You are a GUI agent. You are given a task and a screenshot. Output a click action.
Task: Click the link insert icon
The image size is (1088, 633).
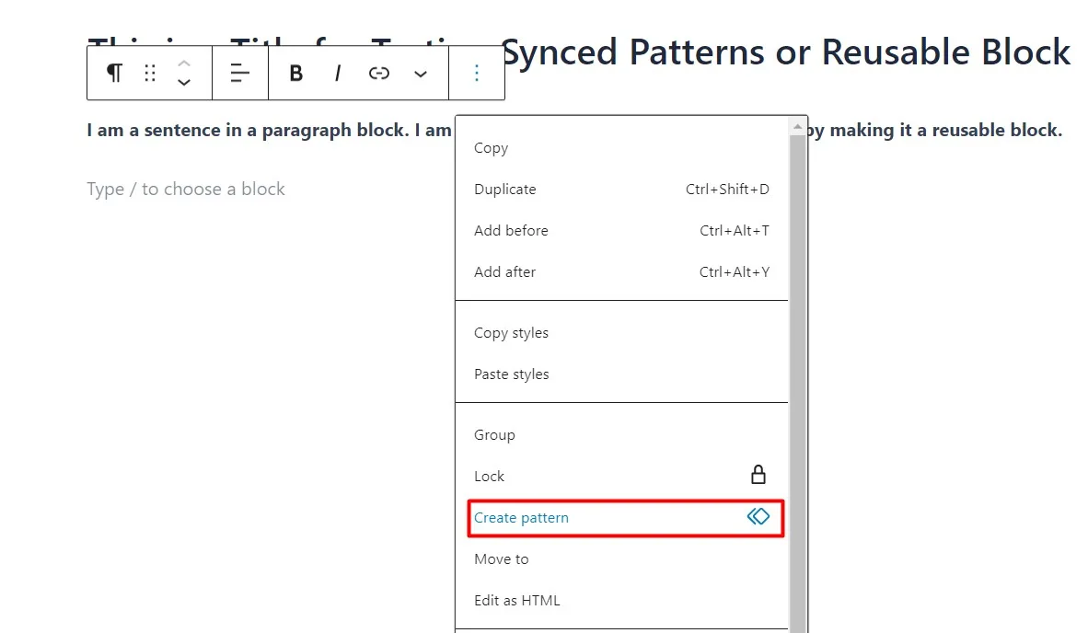tap(379, 73)
